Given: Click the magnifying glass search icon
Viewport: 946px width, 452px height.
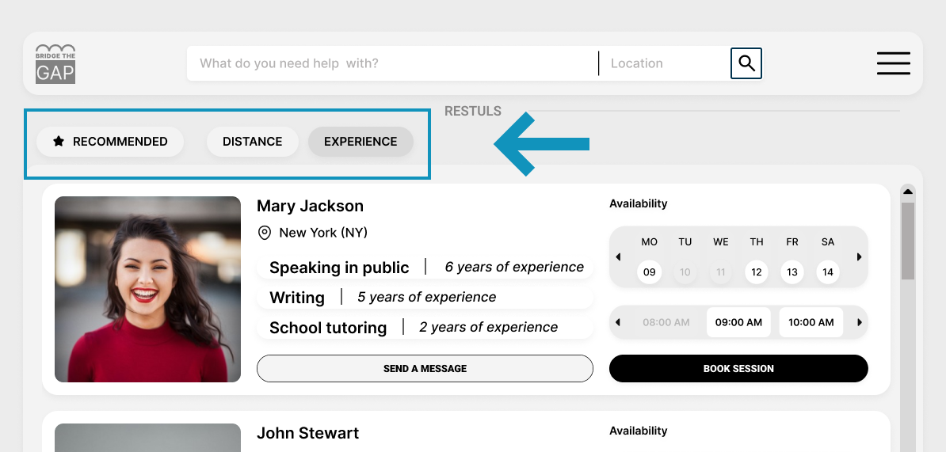Looking at the screenshot, I should coord(746,63).
